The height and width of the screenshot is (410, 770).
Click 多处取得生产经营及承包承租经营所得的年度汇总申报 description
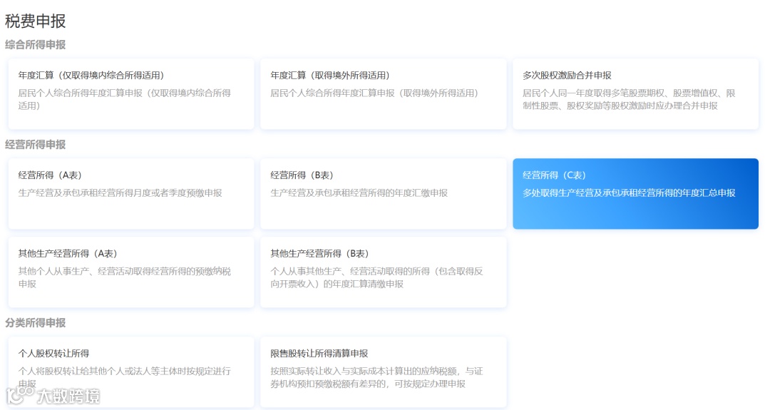(x=629, y=193)
